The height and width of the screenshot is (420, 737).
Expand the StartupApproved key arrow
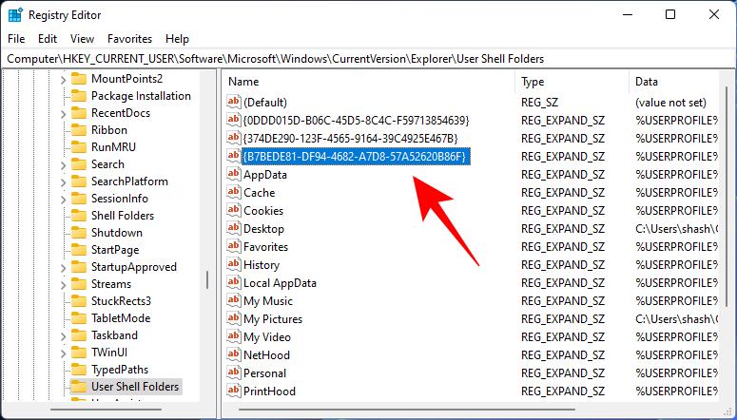coord(64,267)
